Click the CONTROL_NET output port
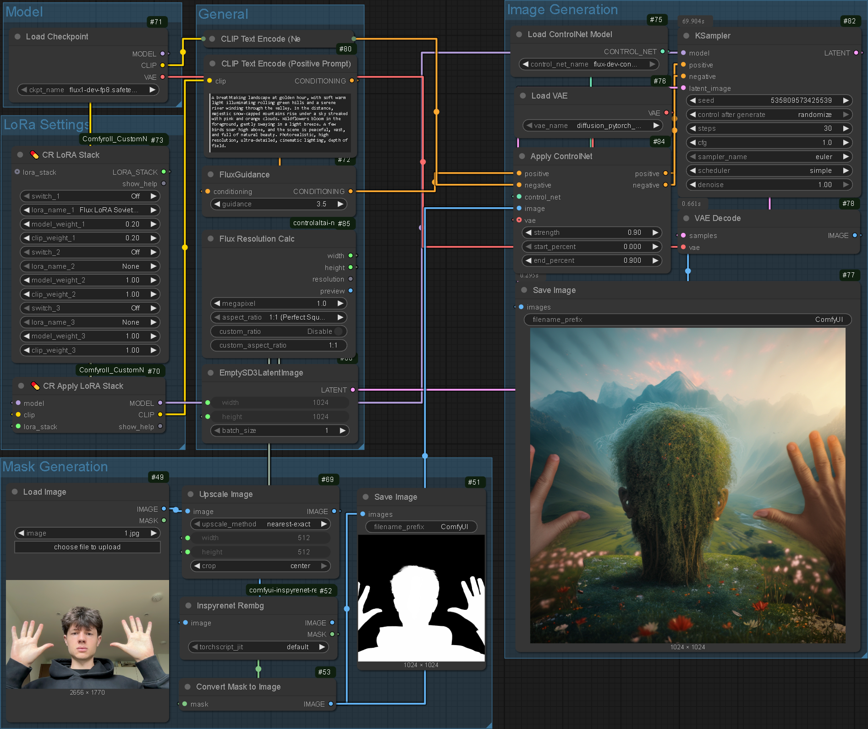 click(x=663, y=52)
